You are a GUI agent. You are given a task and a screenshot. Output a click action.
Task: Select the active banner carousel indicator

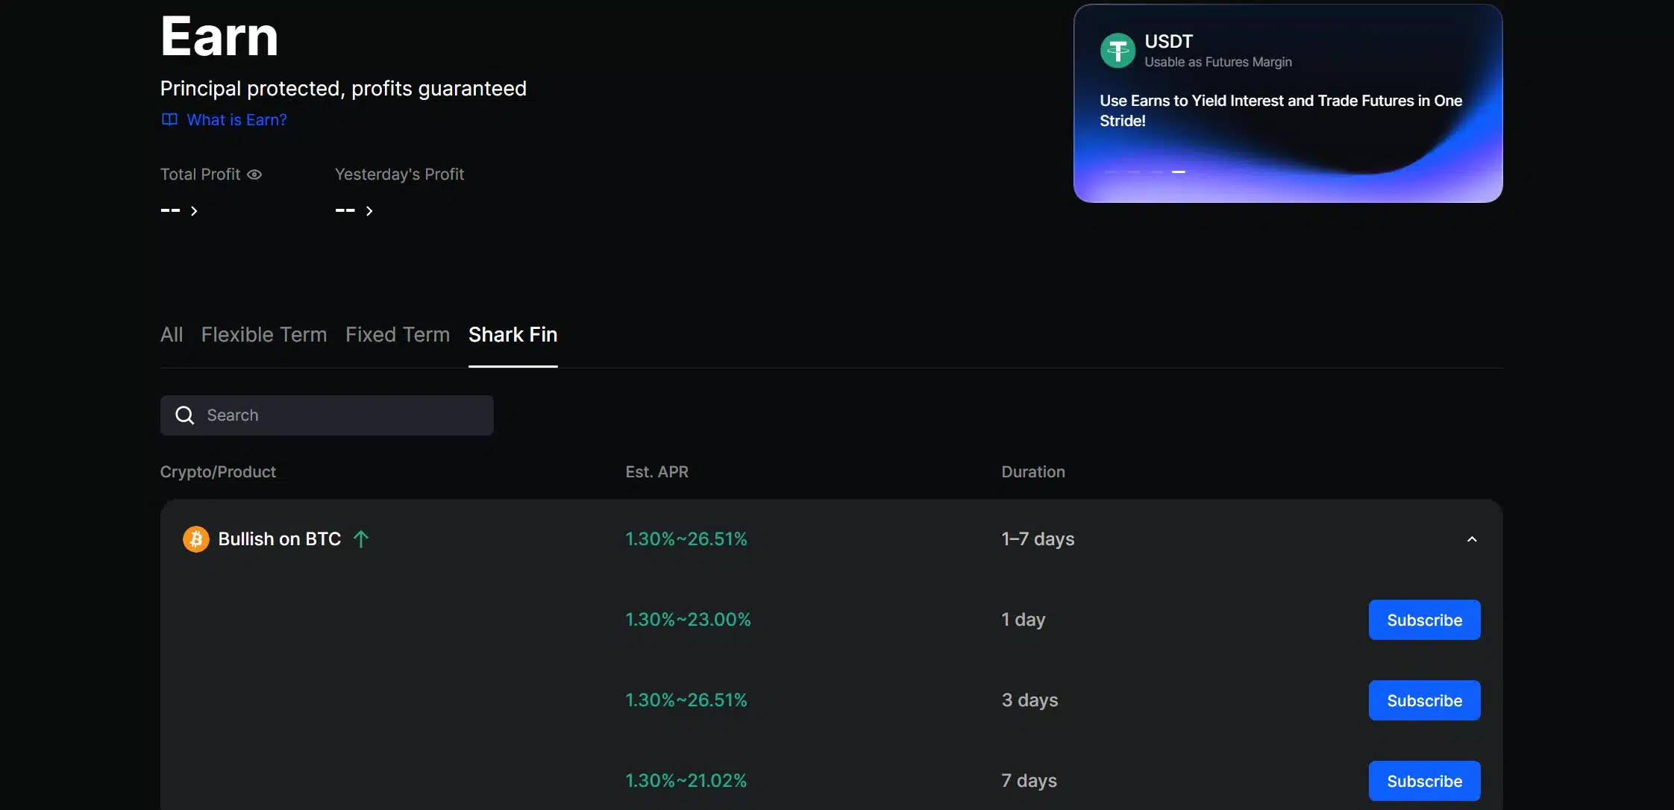1179,172
